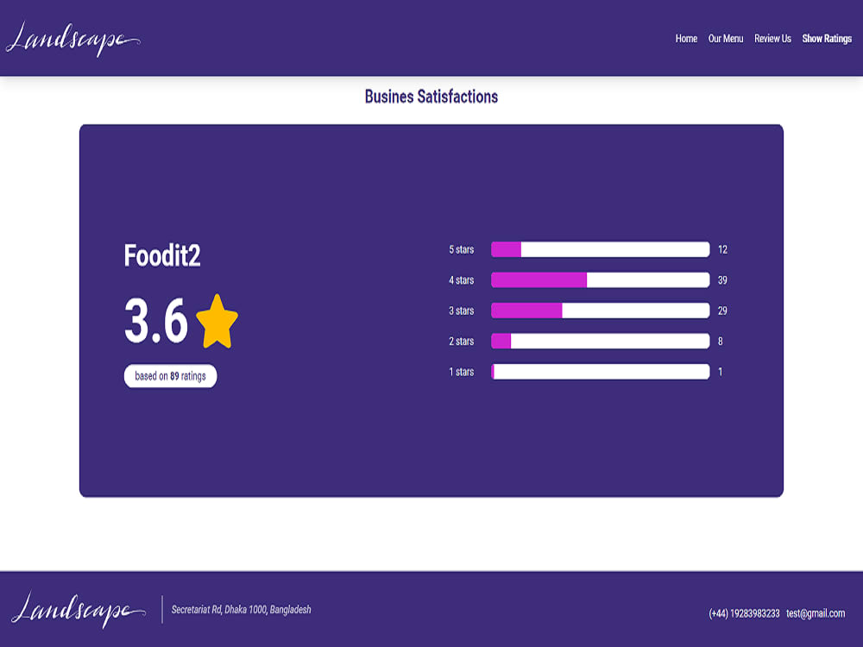Click the 5 stars progress bar

click(600, 249)
